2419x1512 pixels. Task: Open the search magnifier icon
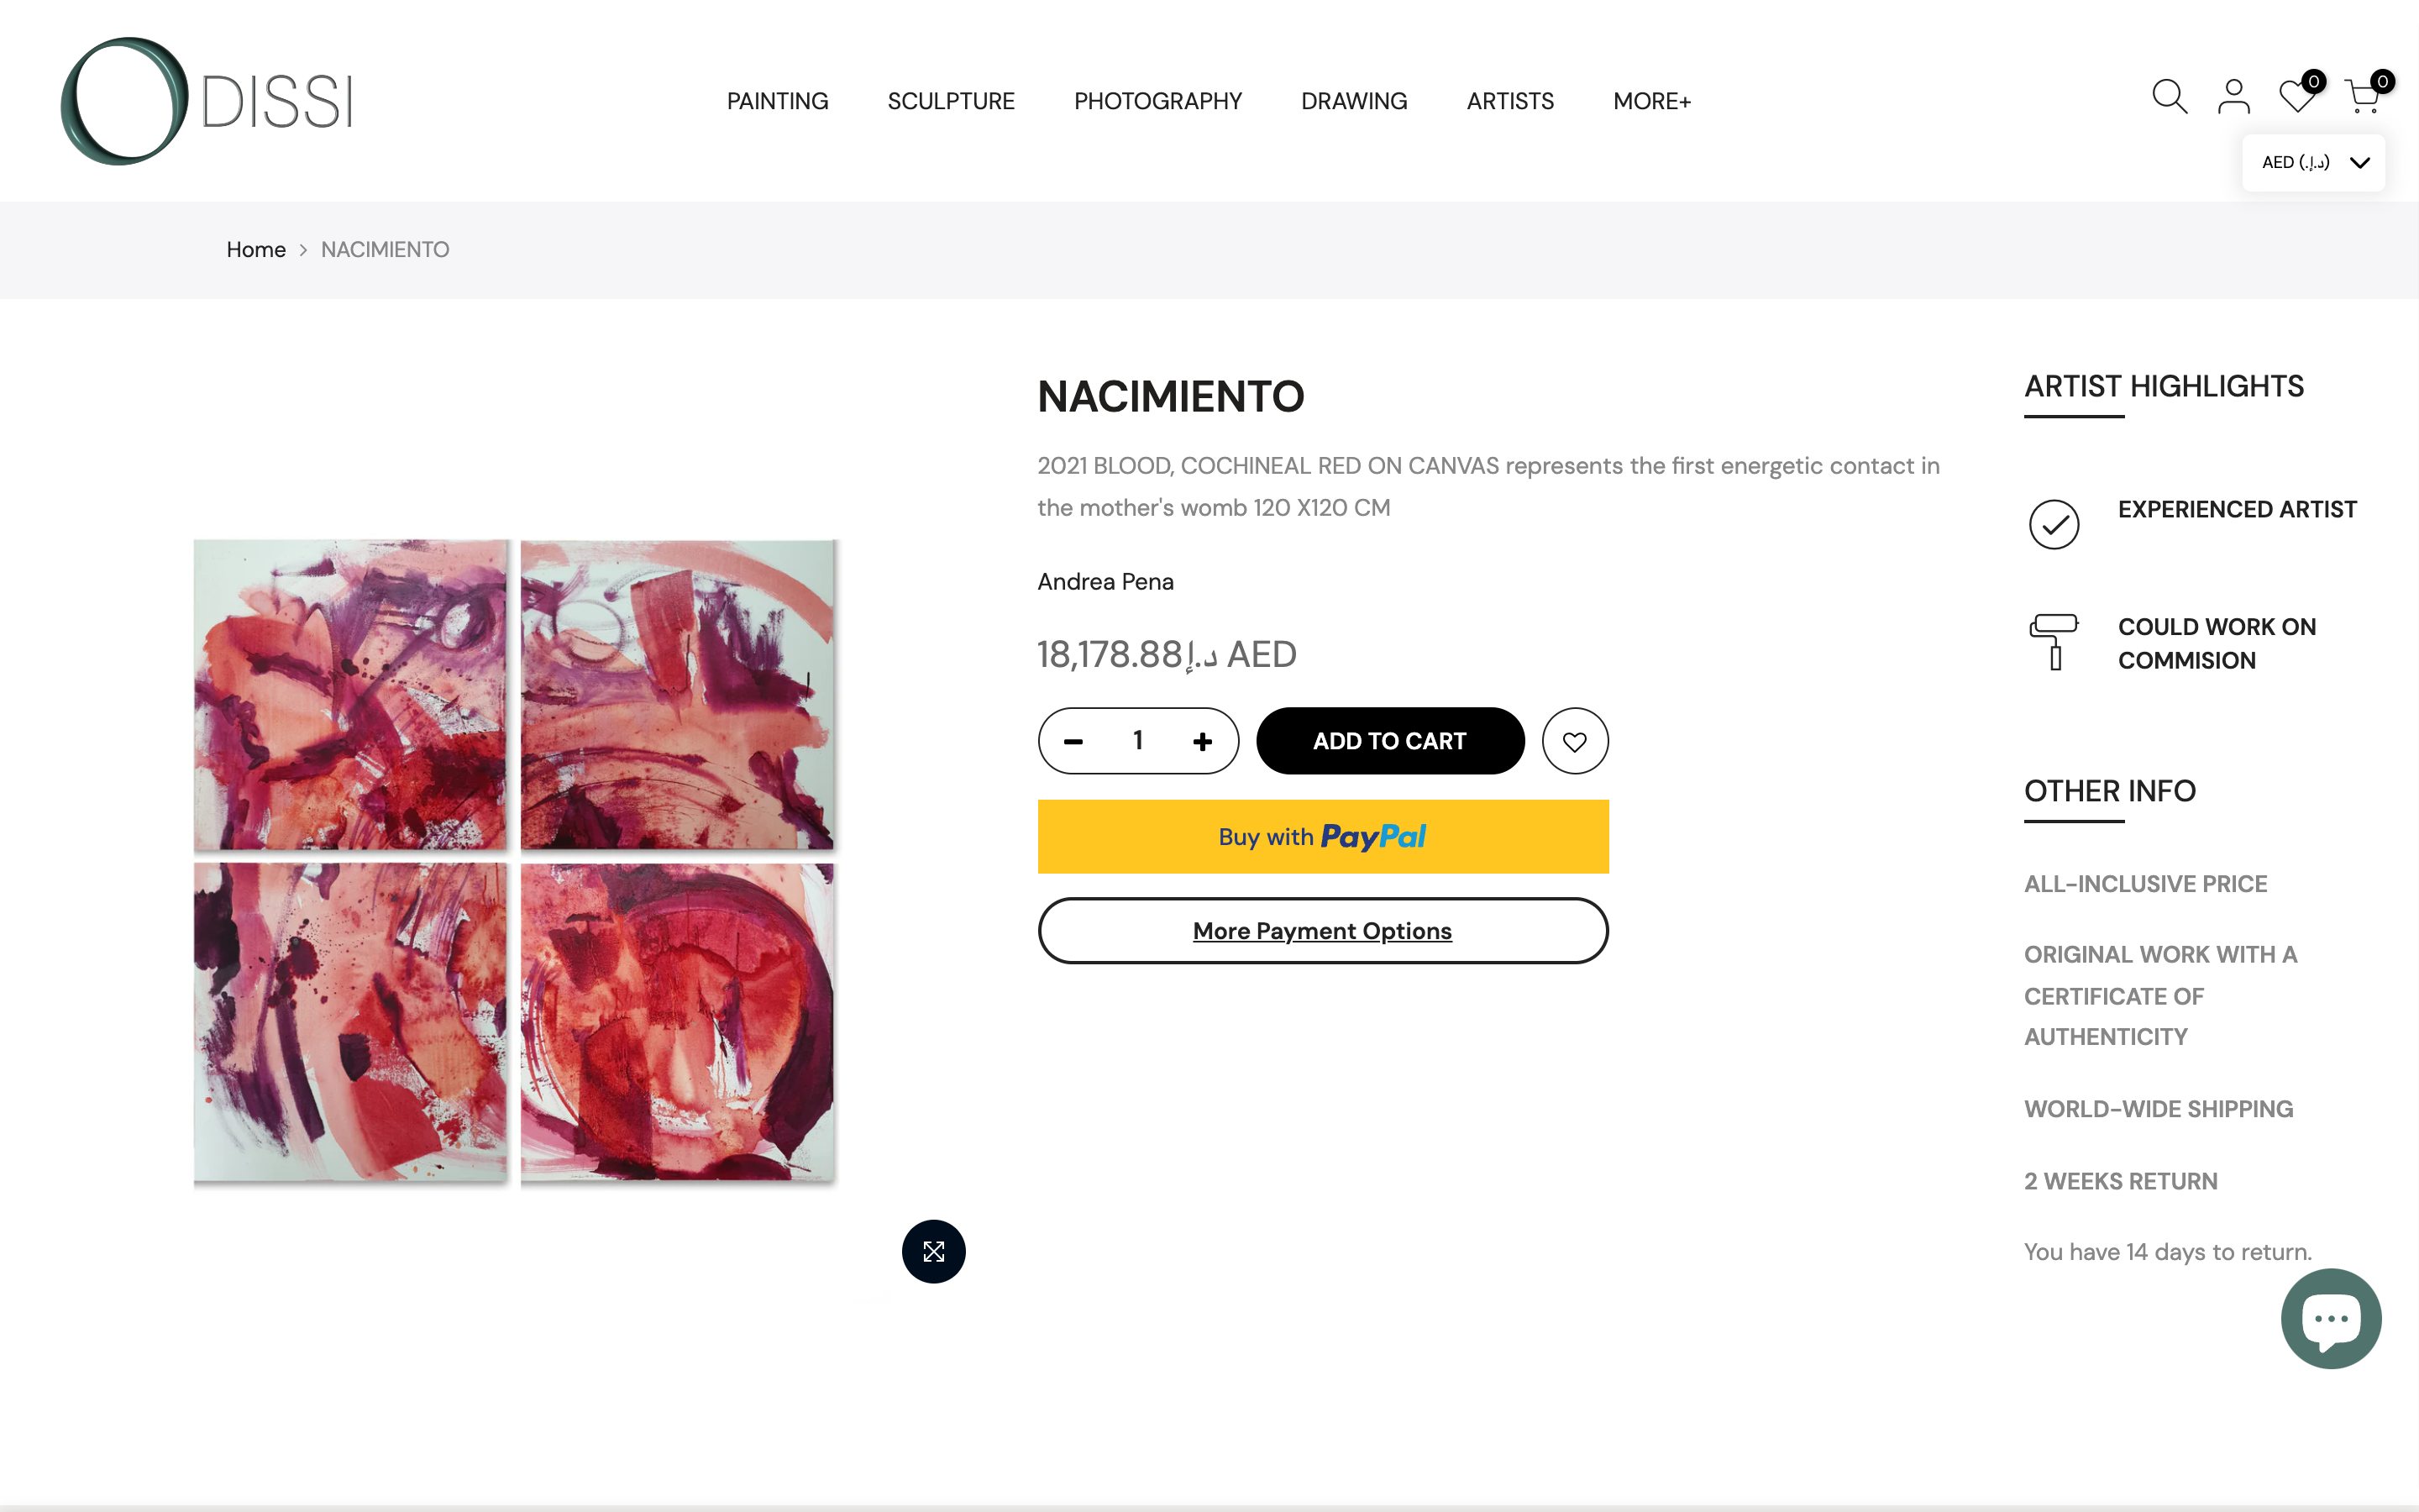tap(2169, 98)
